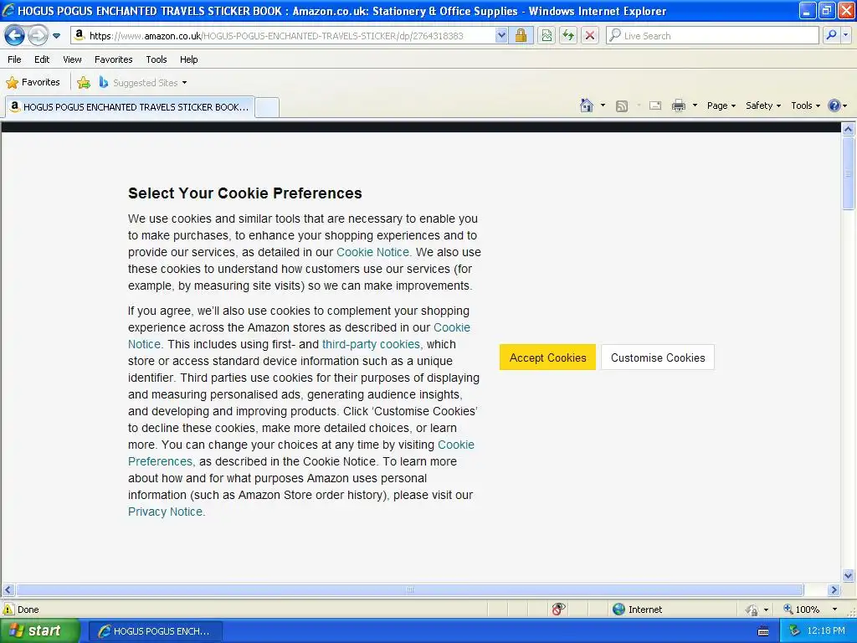
Task: Expand the address bar history dropdown
Action: pos(501,36)
